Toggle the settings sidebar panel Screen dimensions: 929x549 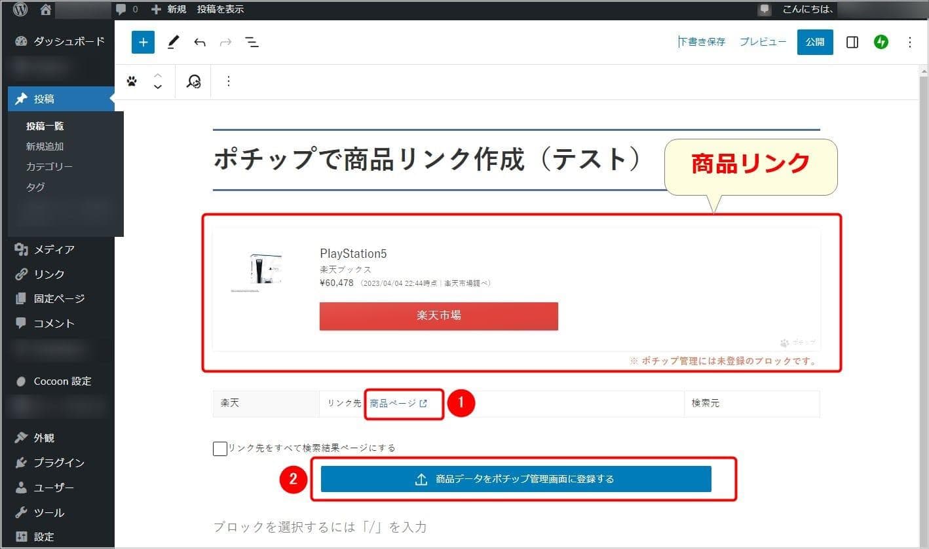852,42
